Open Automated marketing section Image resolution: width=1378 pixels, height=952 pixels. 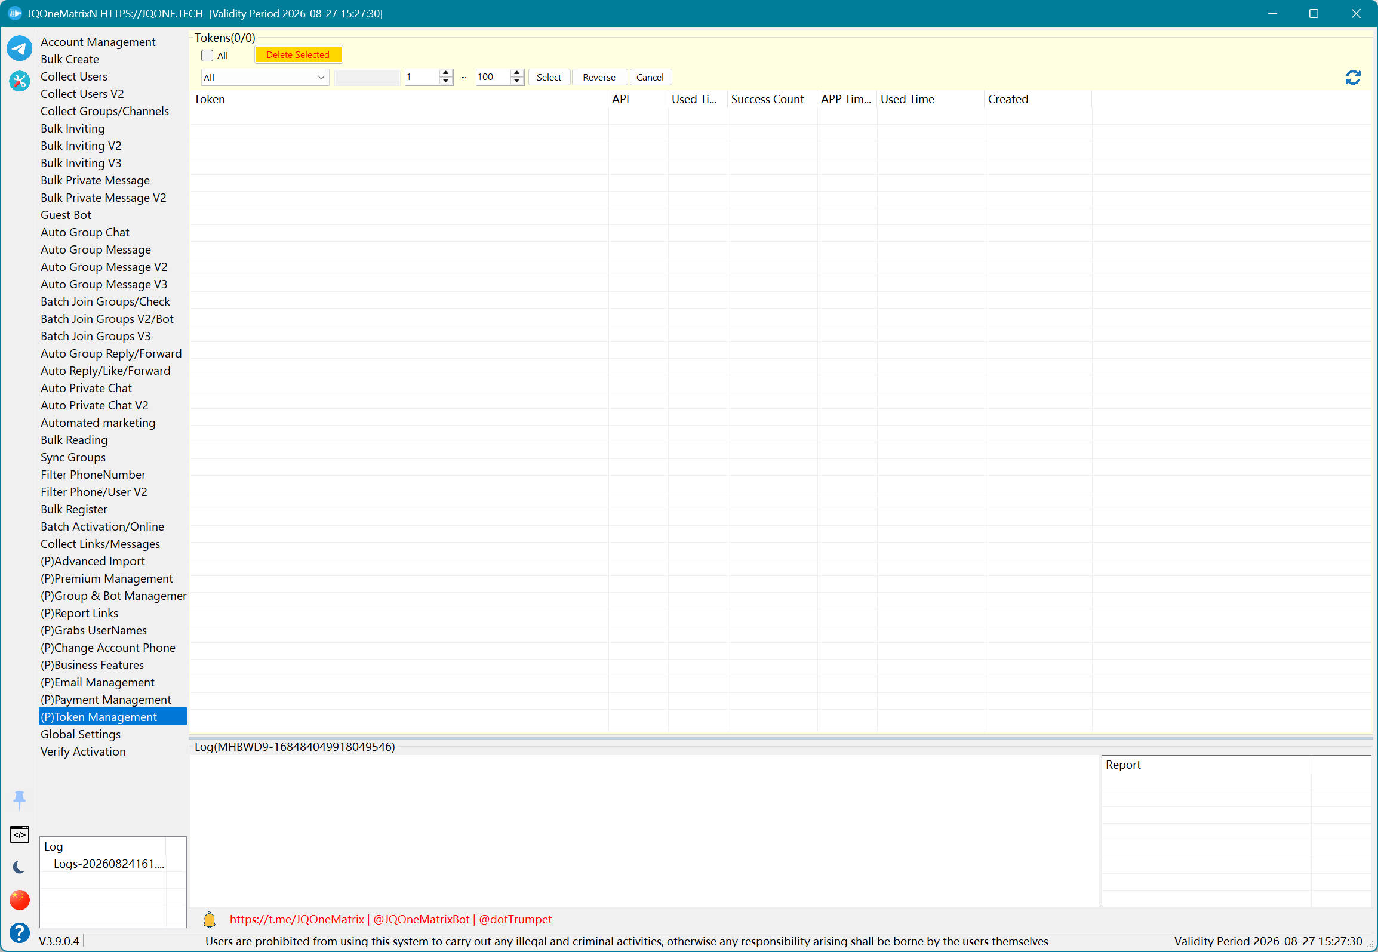click(98, 423)
